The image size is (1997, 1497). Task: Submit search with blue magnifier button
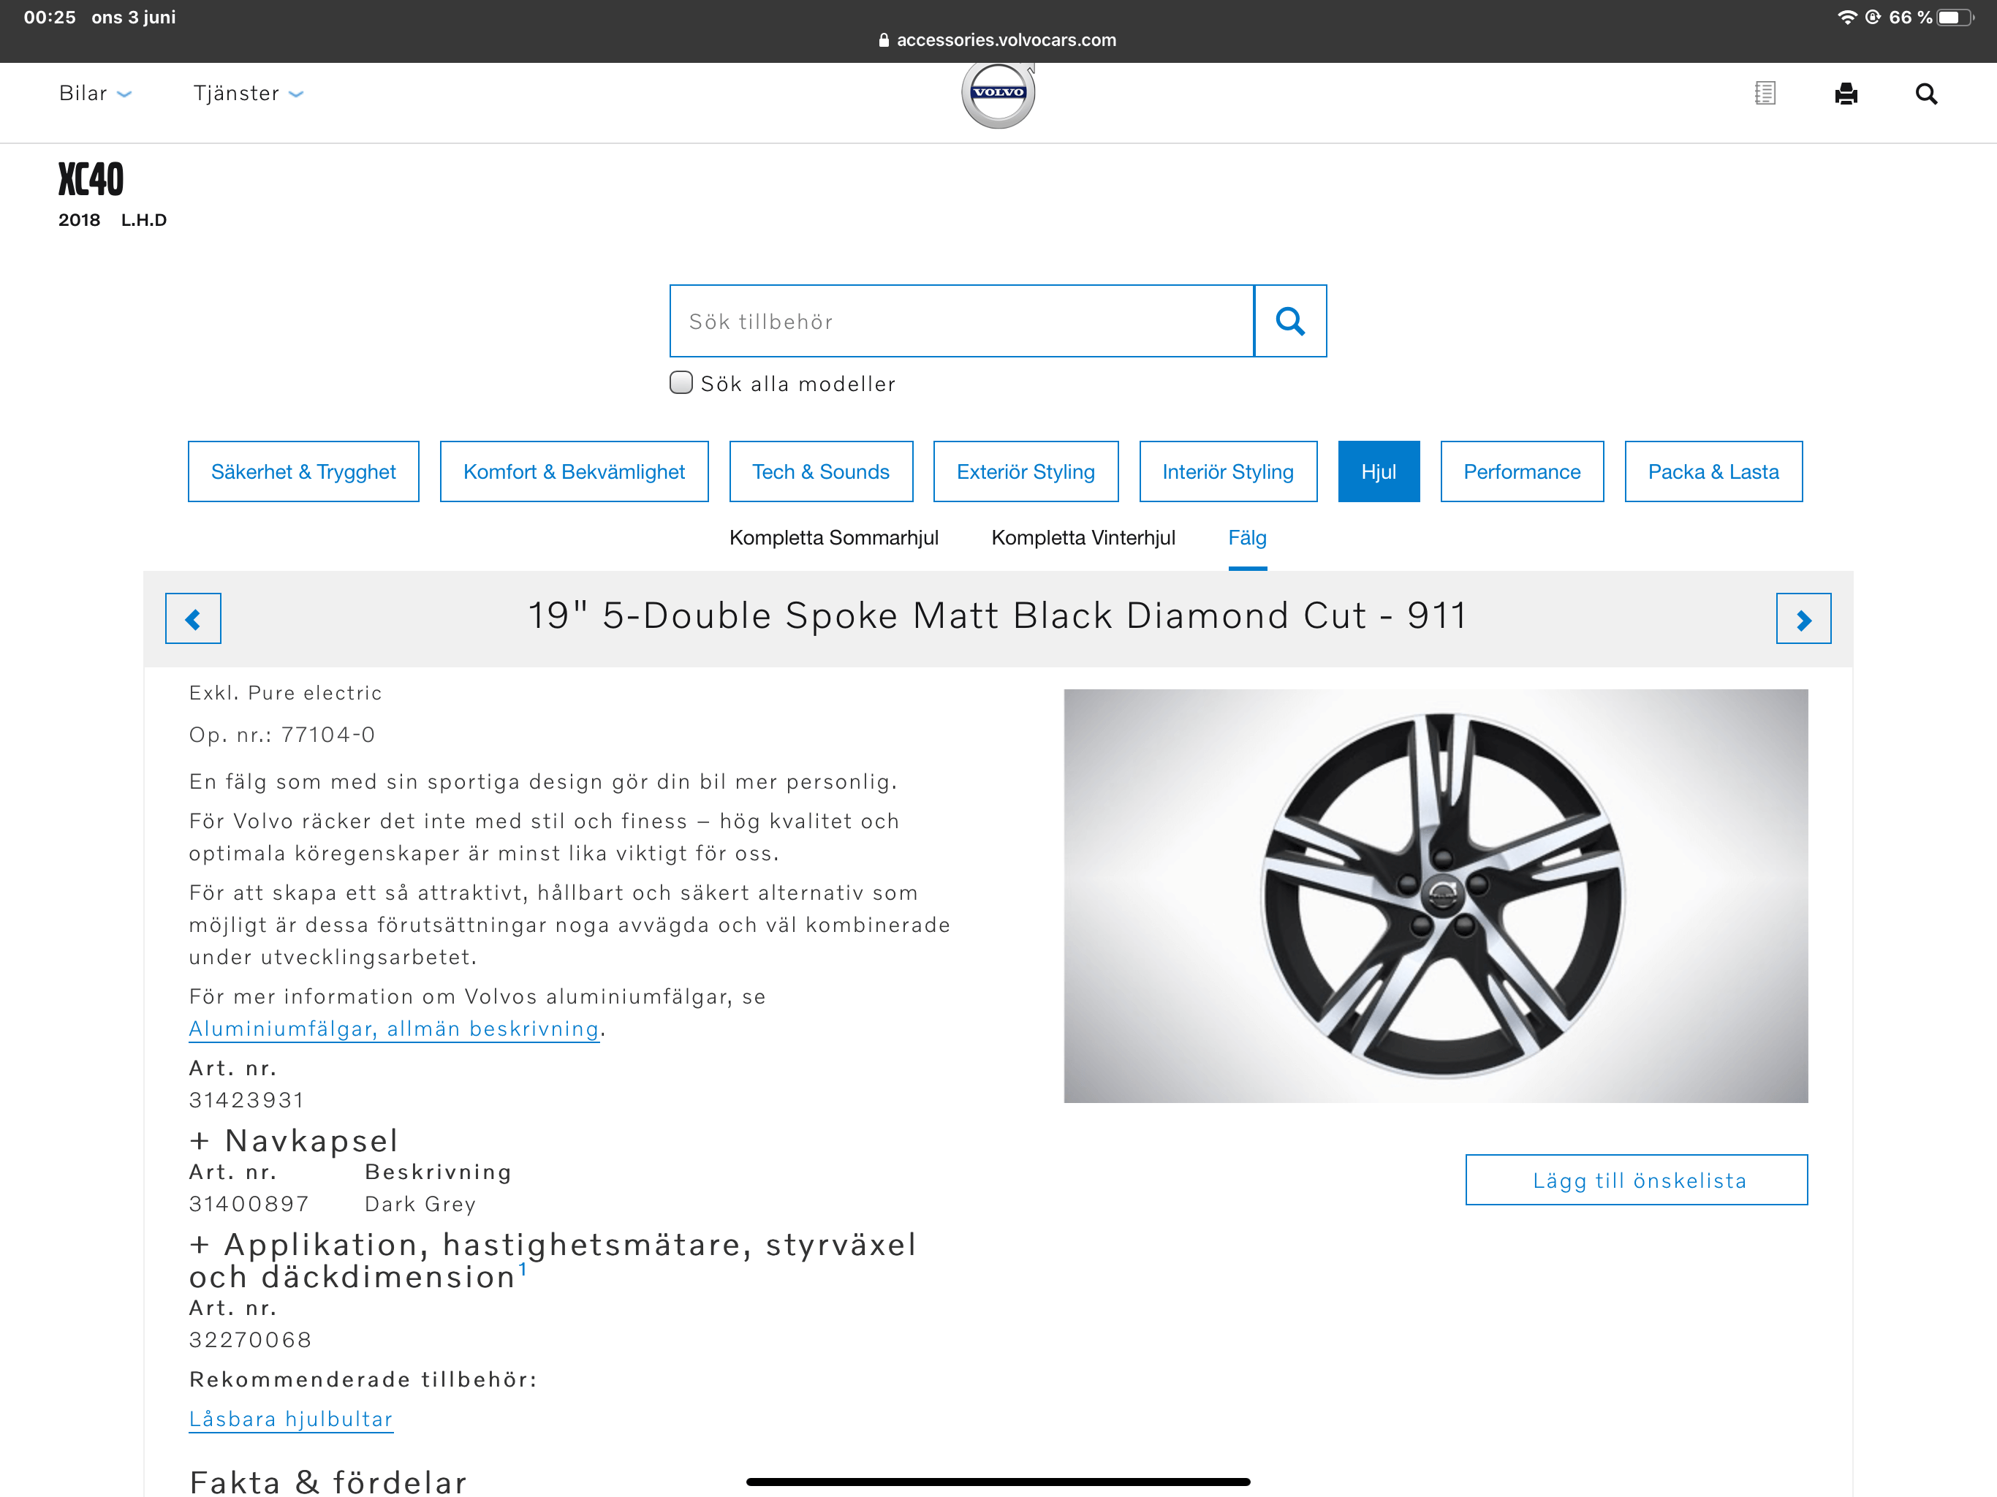[1290, 321]
